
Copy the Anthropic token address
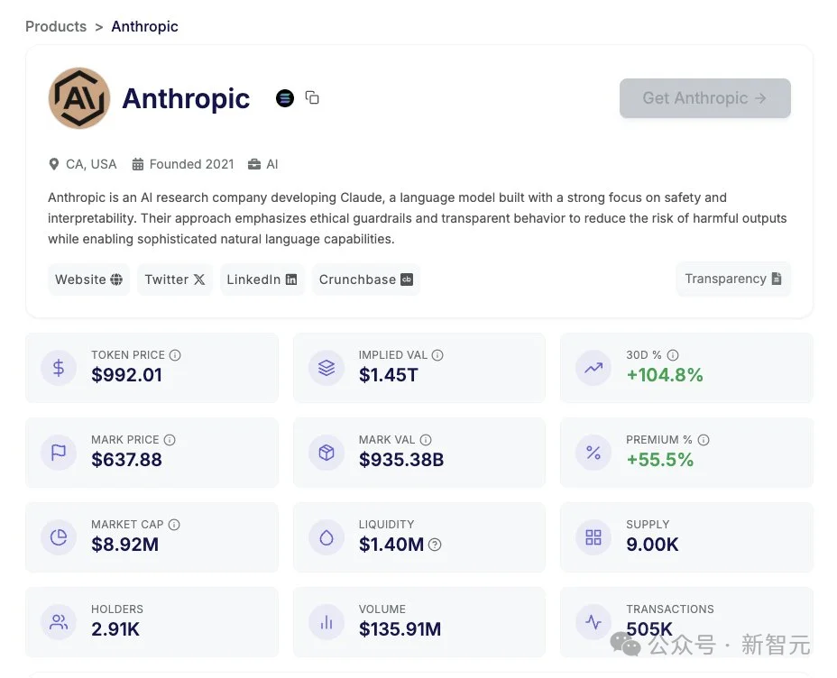tap(312, 97)
